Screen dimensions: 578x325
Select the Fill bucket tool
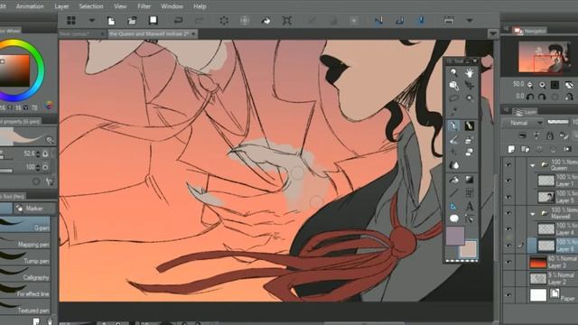coord(453,180)
